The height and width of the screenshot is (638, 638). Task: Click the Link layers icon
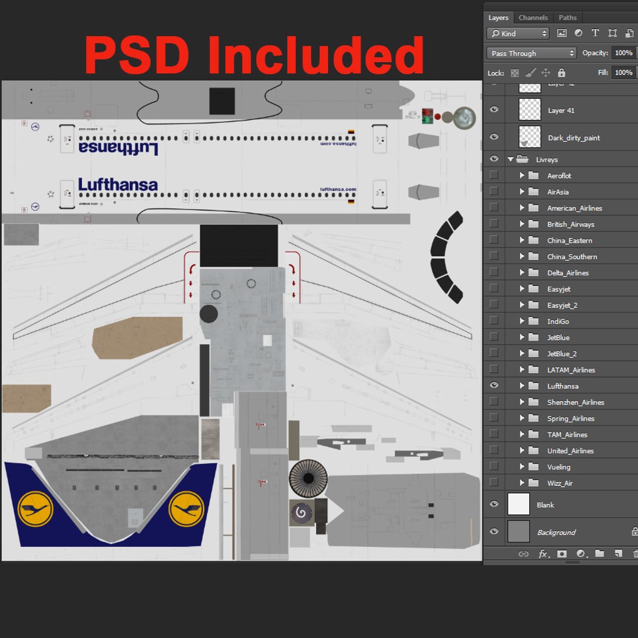(523, 554)
